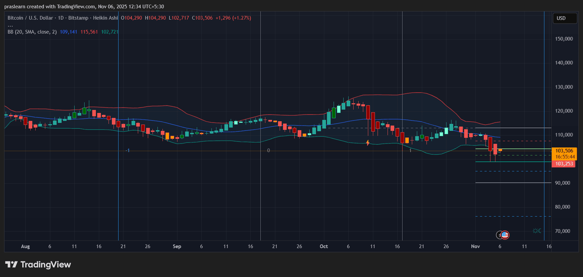Click the orange 103,506 current price label
This screenshot has width=583, height=277.
click(x=564, y=151)
